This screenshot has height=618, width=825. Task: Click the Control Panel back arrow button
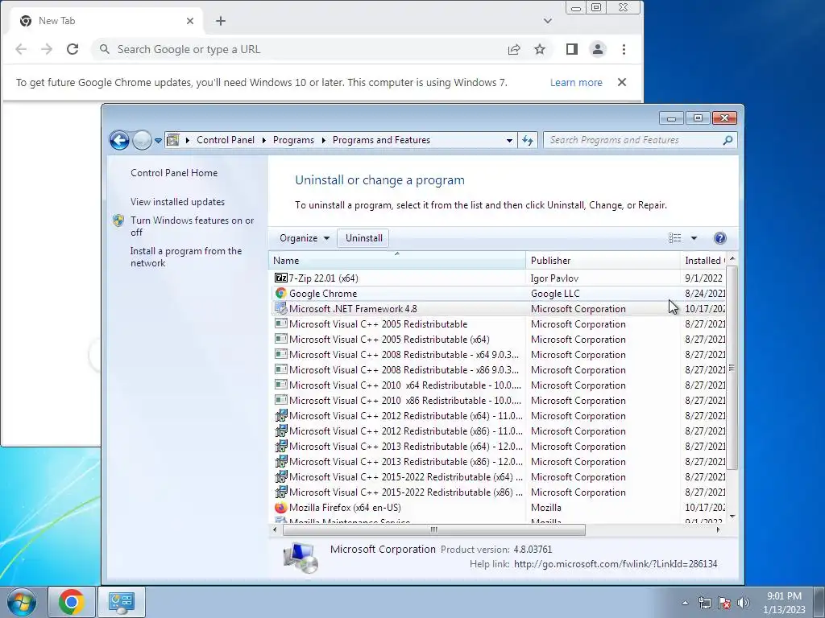pyautogui.click(x=119, y=140)
